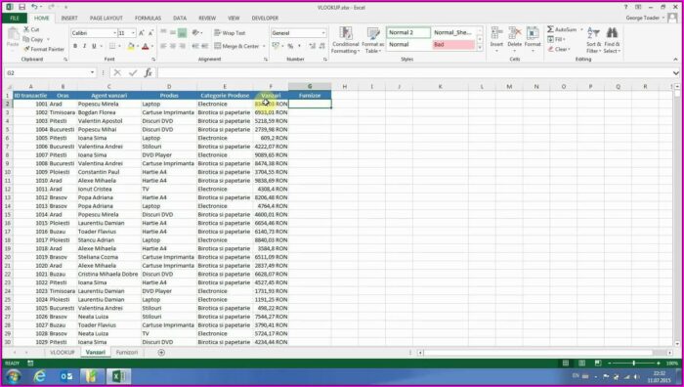Image resolution: width=684 pixels, height=387 pixels.
Task: Open the Windows Start menu
Action: point(13,376)
